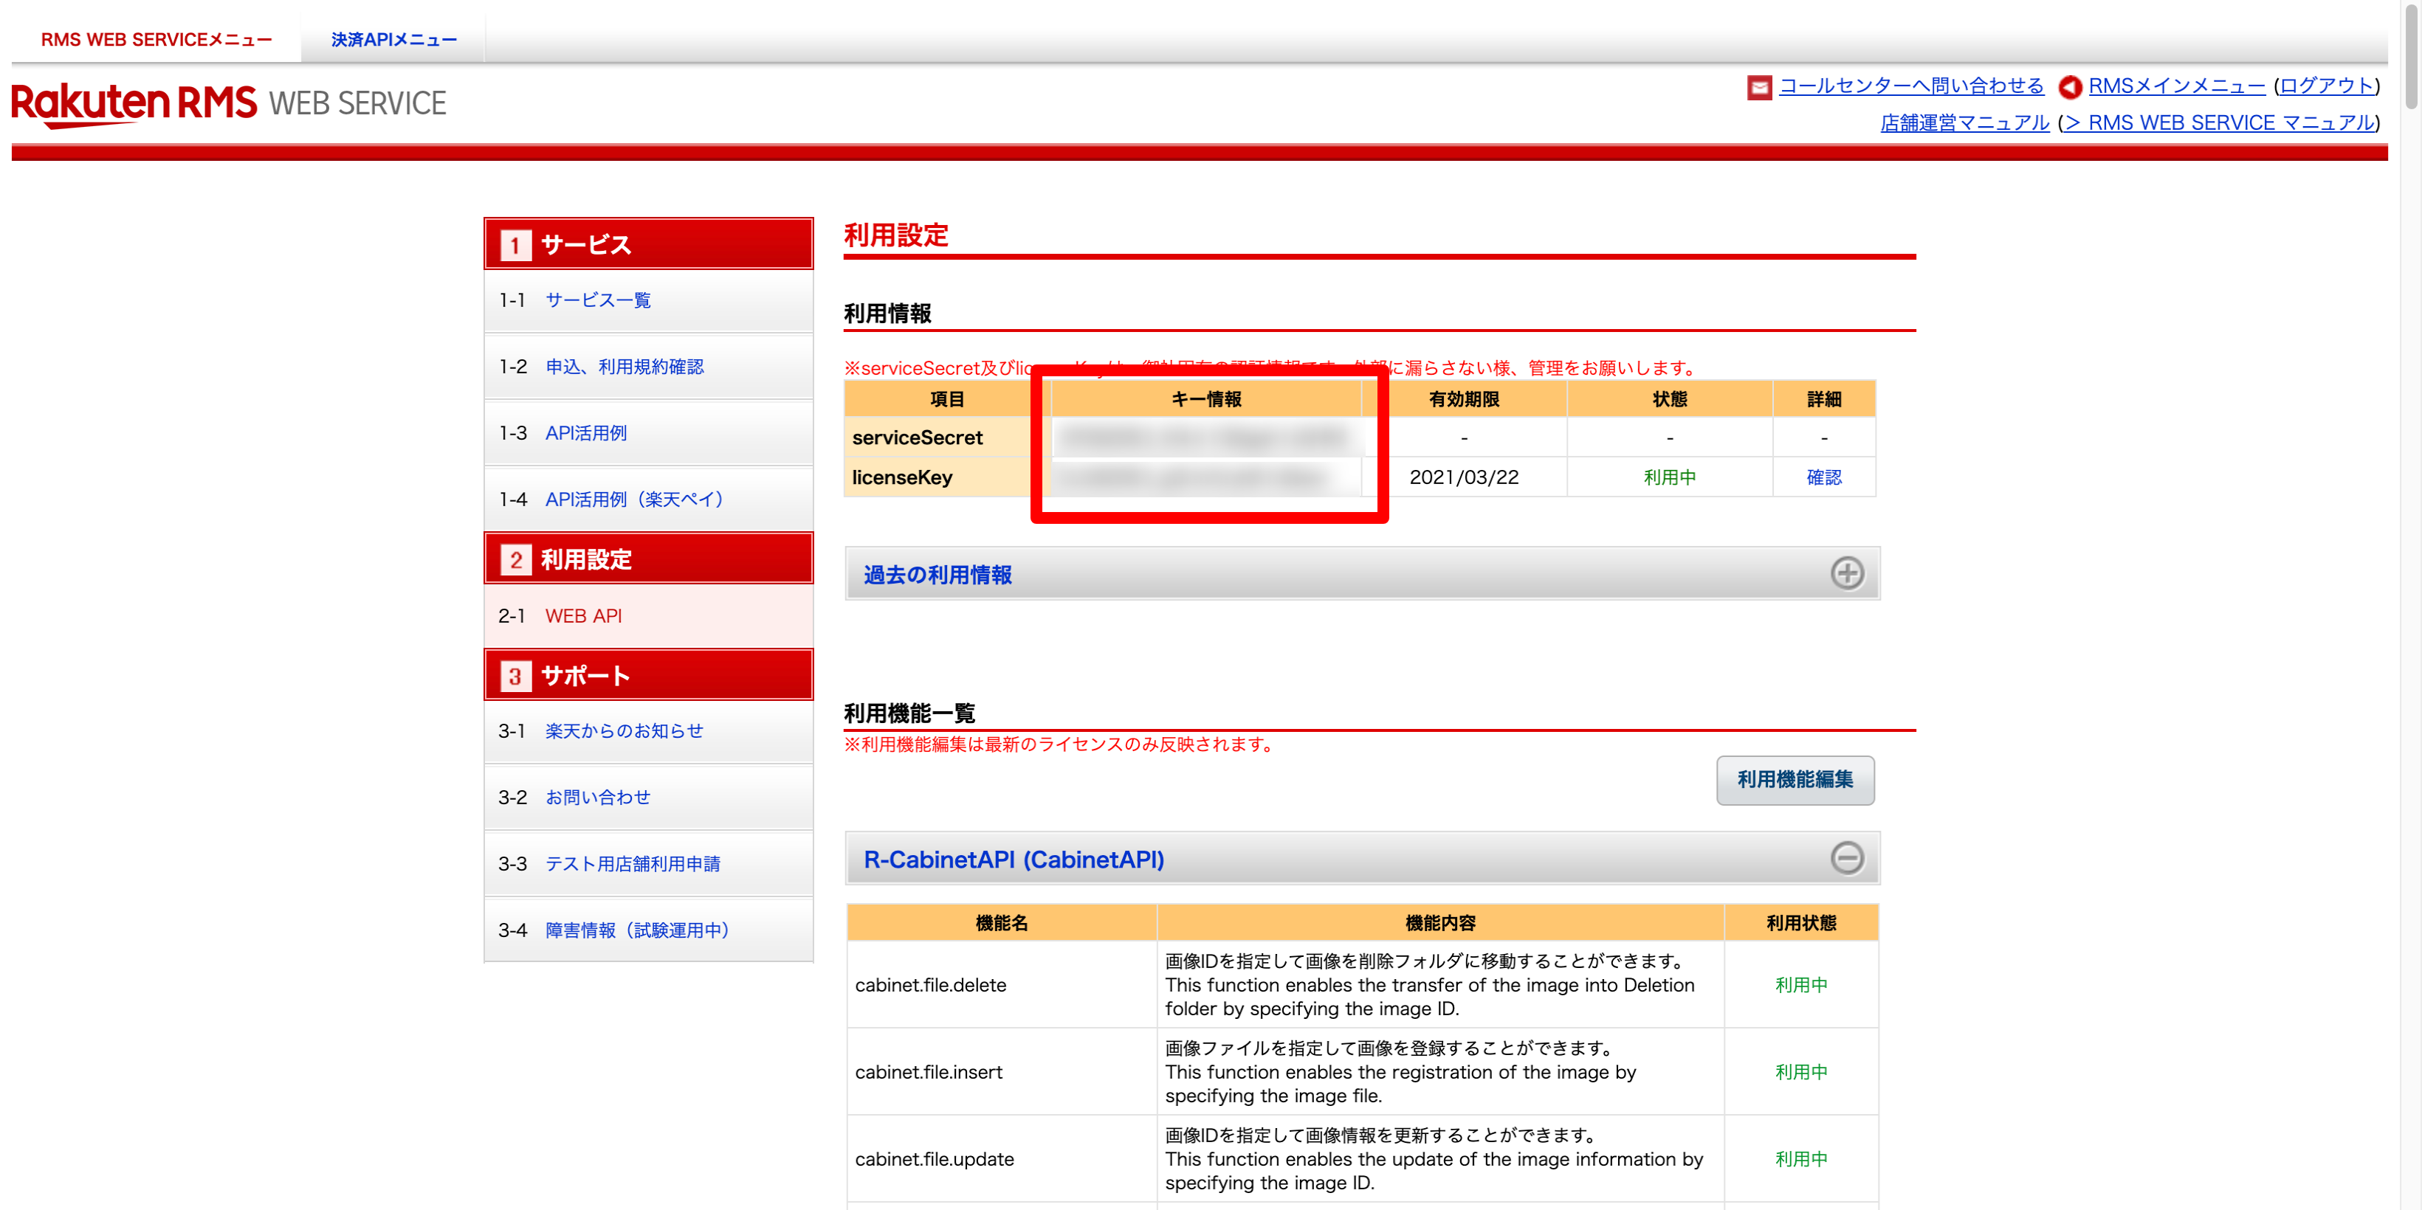Click the red back-arrow icon beside RMSメインメニュー
Image resolution: width=2422 pixels, height=1210 pixels.
pos(2069,87)
